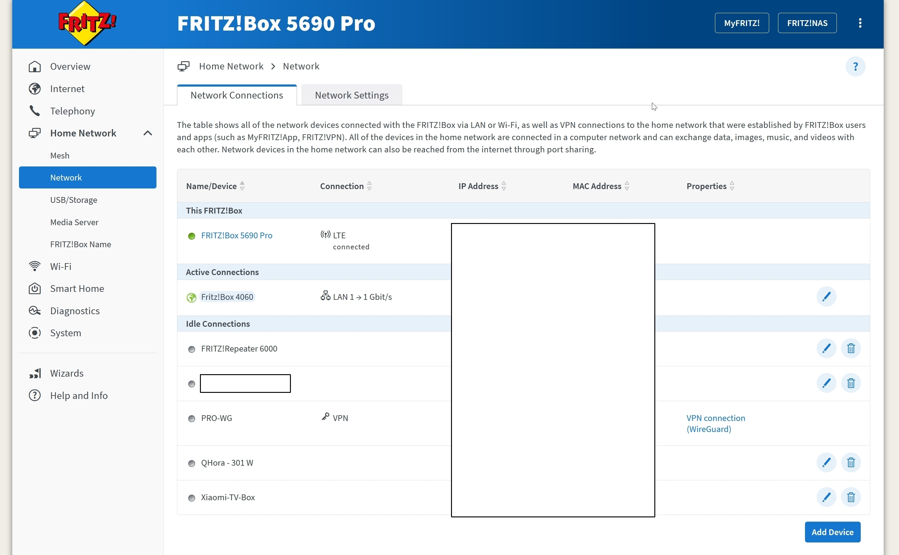Screen dimensions: 899x555
Task: Open the FRITZ!Box 5690 Pro link
Action: (236, 236)
